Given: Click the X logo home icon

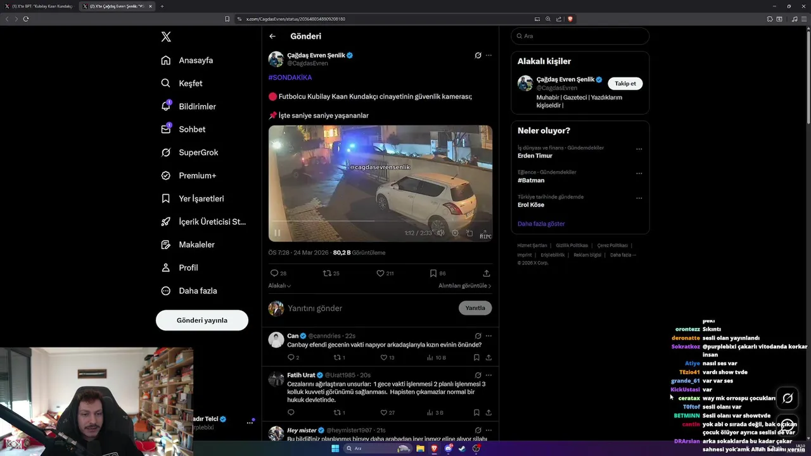Looking at the screenshot, I should tap(166, 37).
